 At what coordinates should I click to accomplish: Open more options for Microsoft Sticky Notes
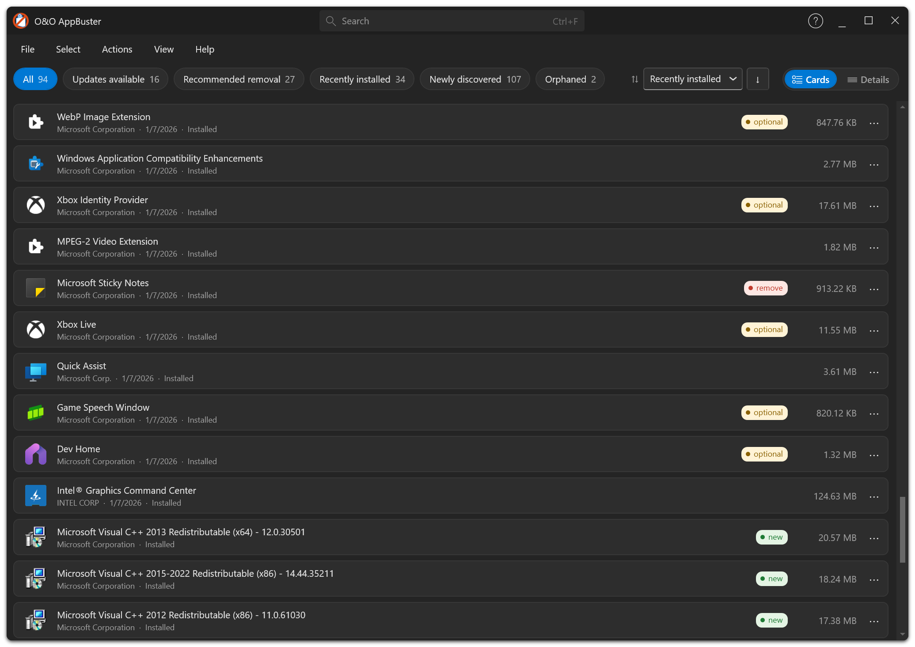coord(874,289)
